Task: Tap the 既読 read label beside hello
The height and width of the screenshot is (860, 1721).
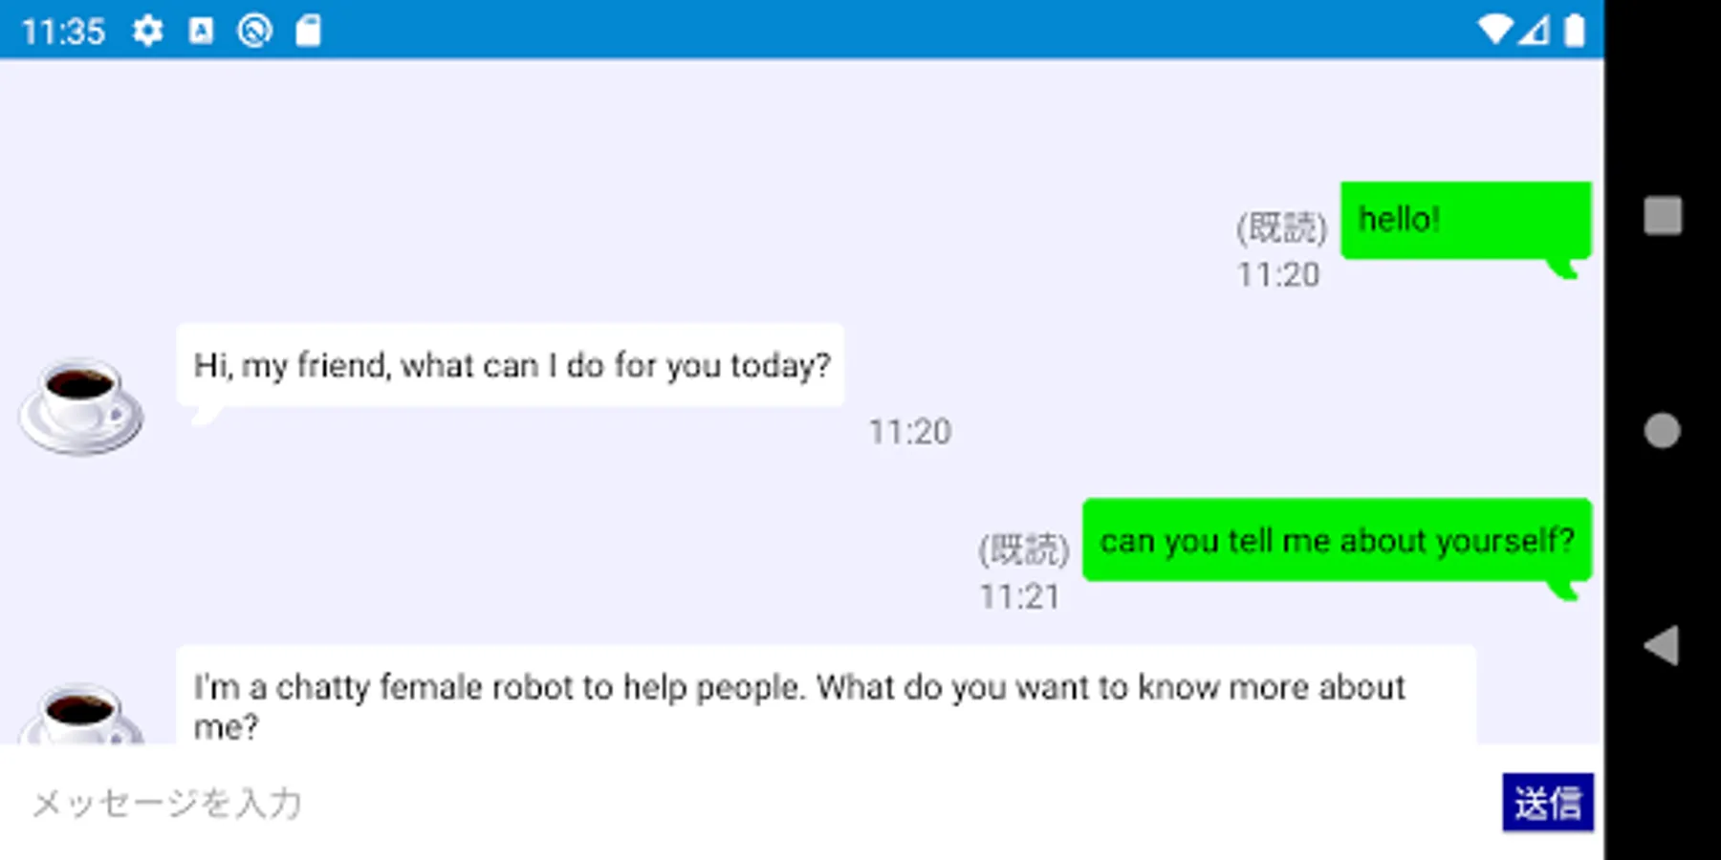Action: [x=1281, y=227]
